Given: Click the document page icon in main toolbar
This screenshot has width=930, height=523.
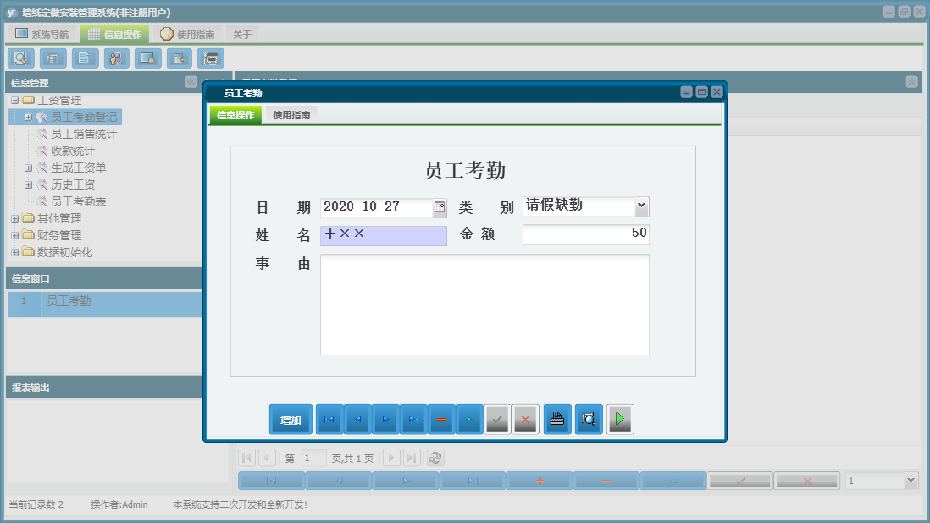Looking at the screenshot, I should pos(85,58).
